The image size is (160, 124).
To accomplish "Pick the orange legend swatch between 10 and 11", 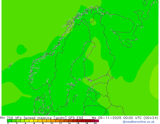I will click(x=53, y=121).
